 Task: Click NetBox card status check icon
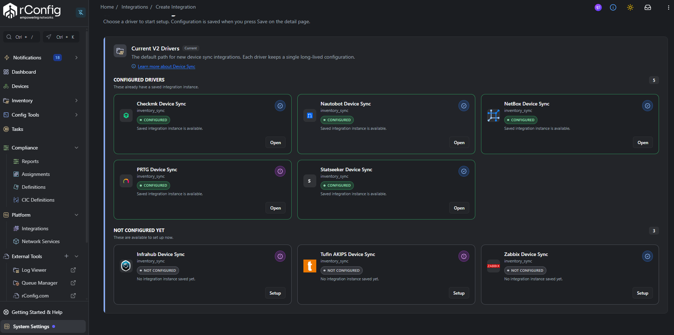click(x=648, y=106)
